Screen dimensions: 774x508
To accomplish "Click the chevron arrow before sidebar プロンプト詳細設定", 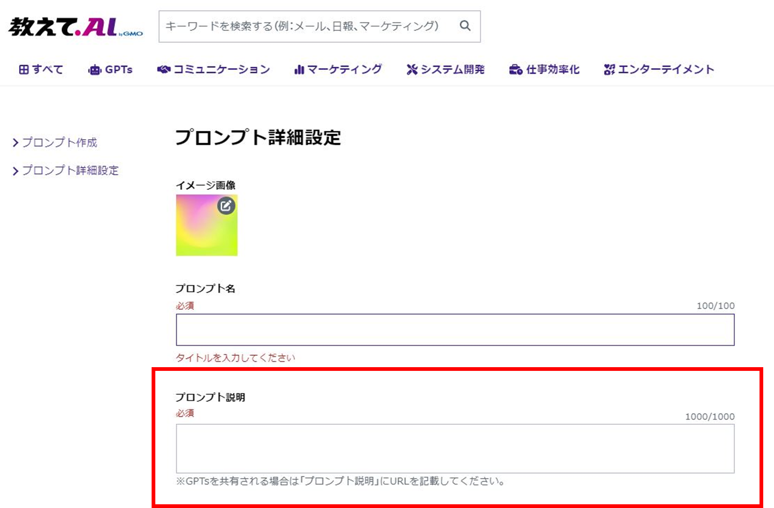I will coord(15,171).
